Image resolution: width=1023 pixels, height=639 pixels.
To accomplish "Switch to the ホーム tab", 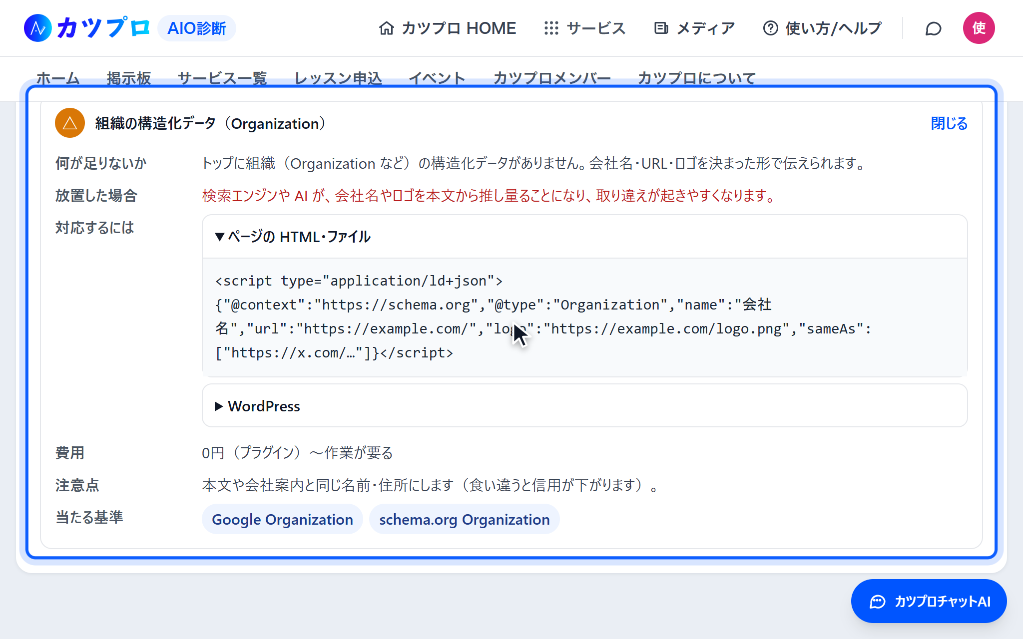I will pos(58,78).
